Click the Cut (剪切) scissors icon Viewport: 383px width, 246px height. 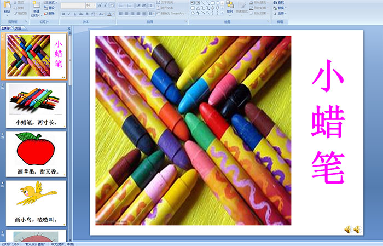pos(15,2)
